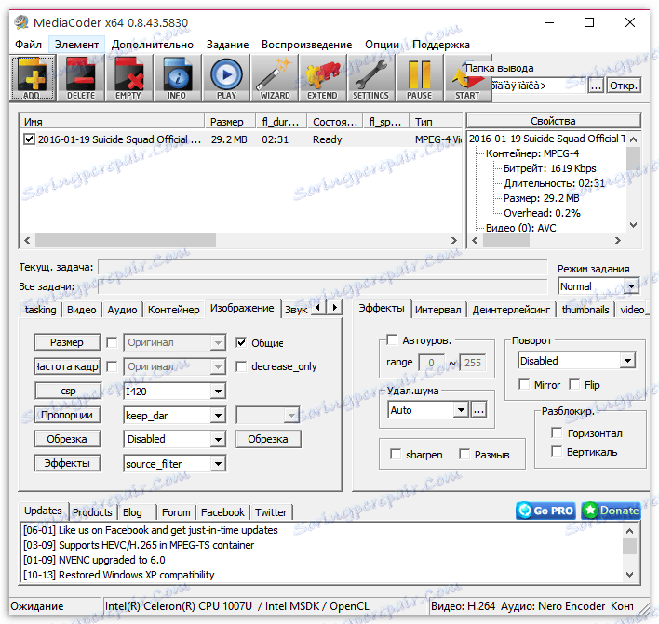Viewport: 659px width, 624px height.
Task: Enable the Размыв checkbox
Action: tap(464, 455)
